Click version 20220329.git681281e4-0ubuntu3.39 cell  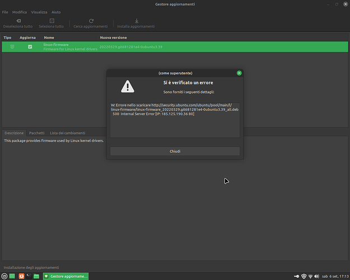tap(131, 47)
